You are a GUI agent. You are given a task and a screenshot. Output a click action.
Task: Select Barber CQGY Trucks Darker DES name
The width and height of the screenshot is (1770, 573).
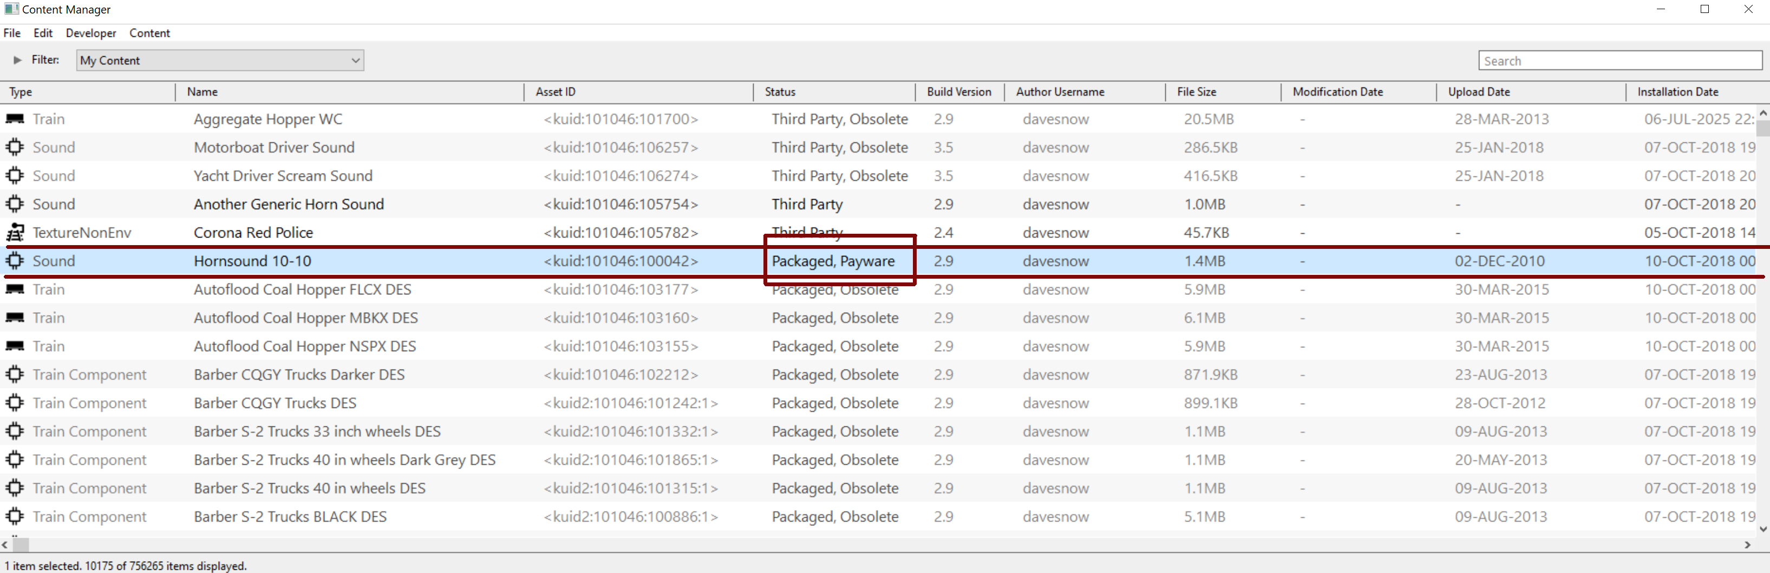pos(299,374)
